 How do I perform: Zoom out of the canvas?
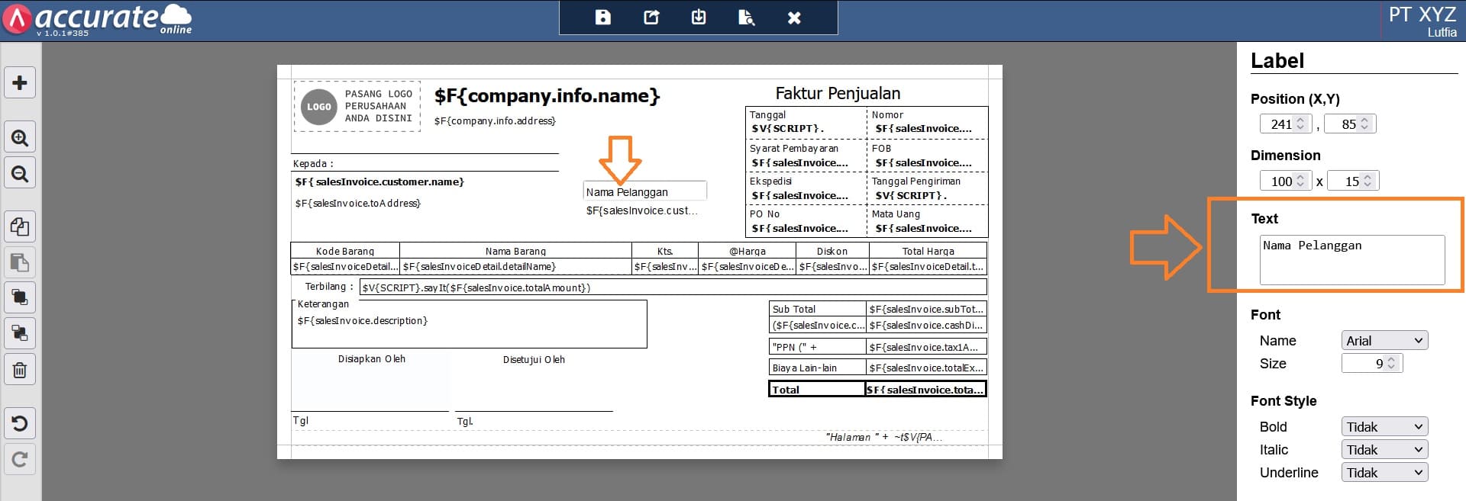[20, 174]
